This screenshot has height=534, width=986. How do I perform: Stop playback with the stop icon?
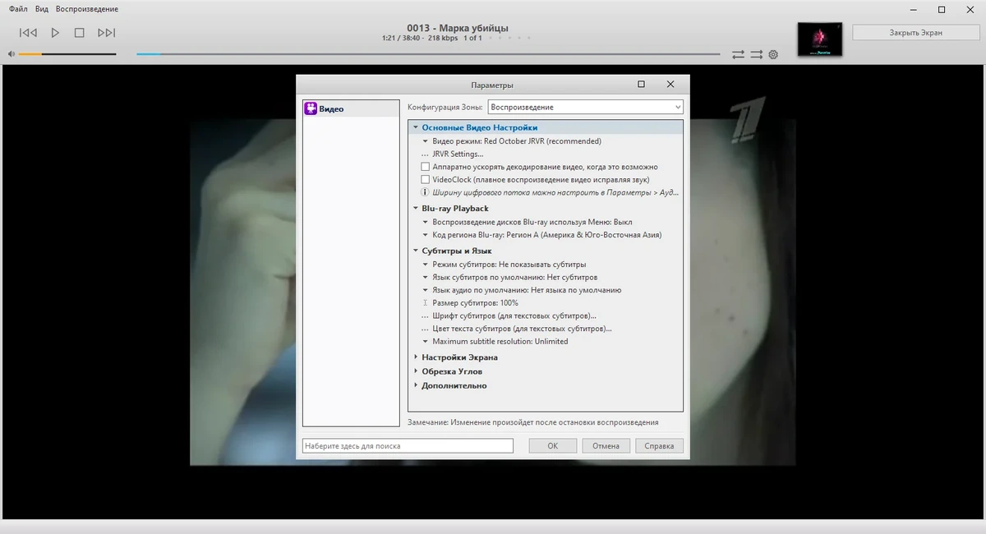pos(80,33)
